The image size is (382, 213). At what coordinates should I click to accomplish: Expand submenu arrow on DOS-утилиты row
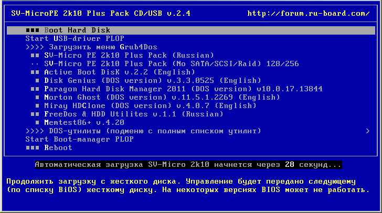point(368,131)
